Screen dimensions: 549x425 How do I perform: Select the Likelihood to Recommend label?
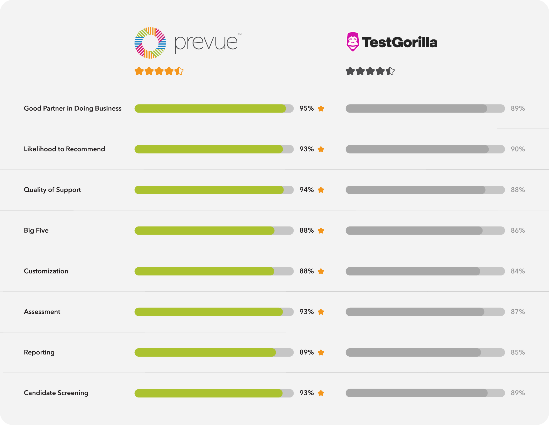coord(64,149)
